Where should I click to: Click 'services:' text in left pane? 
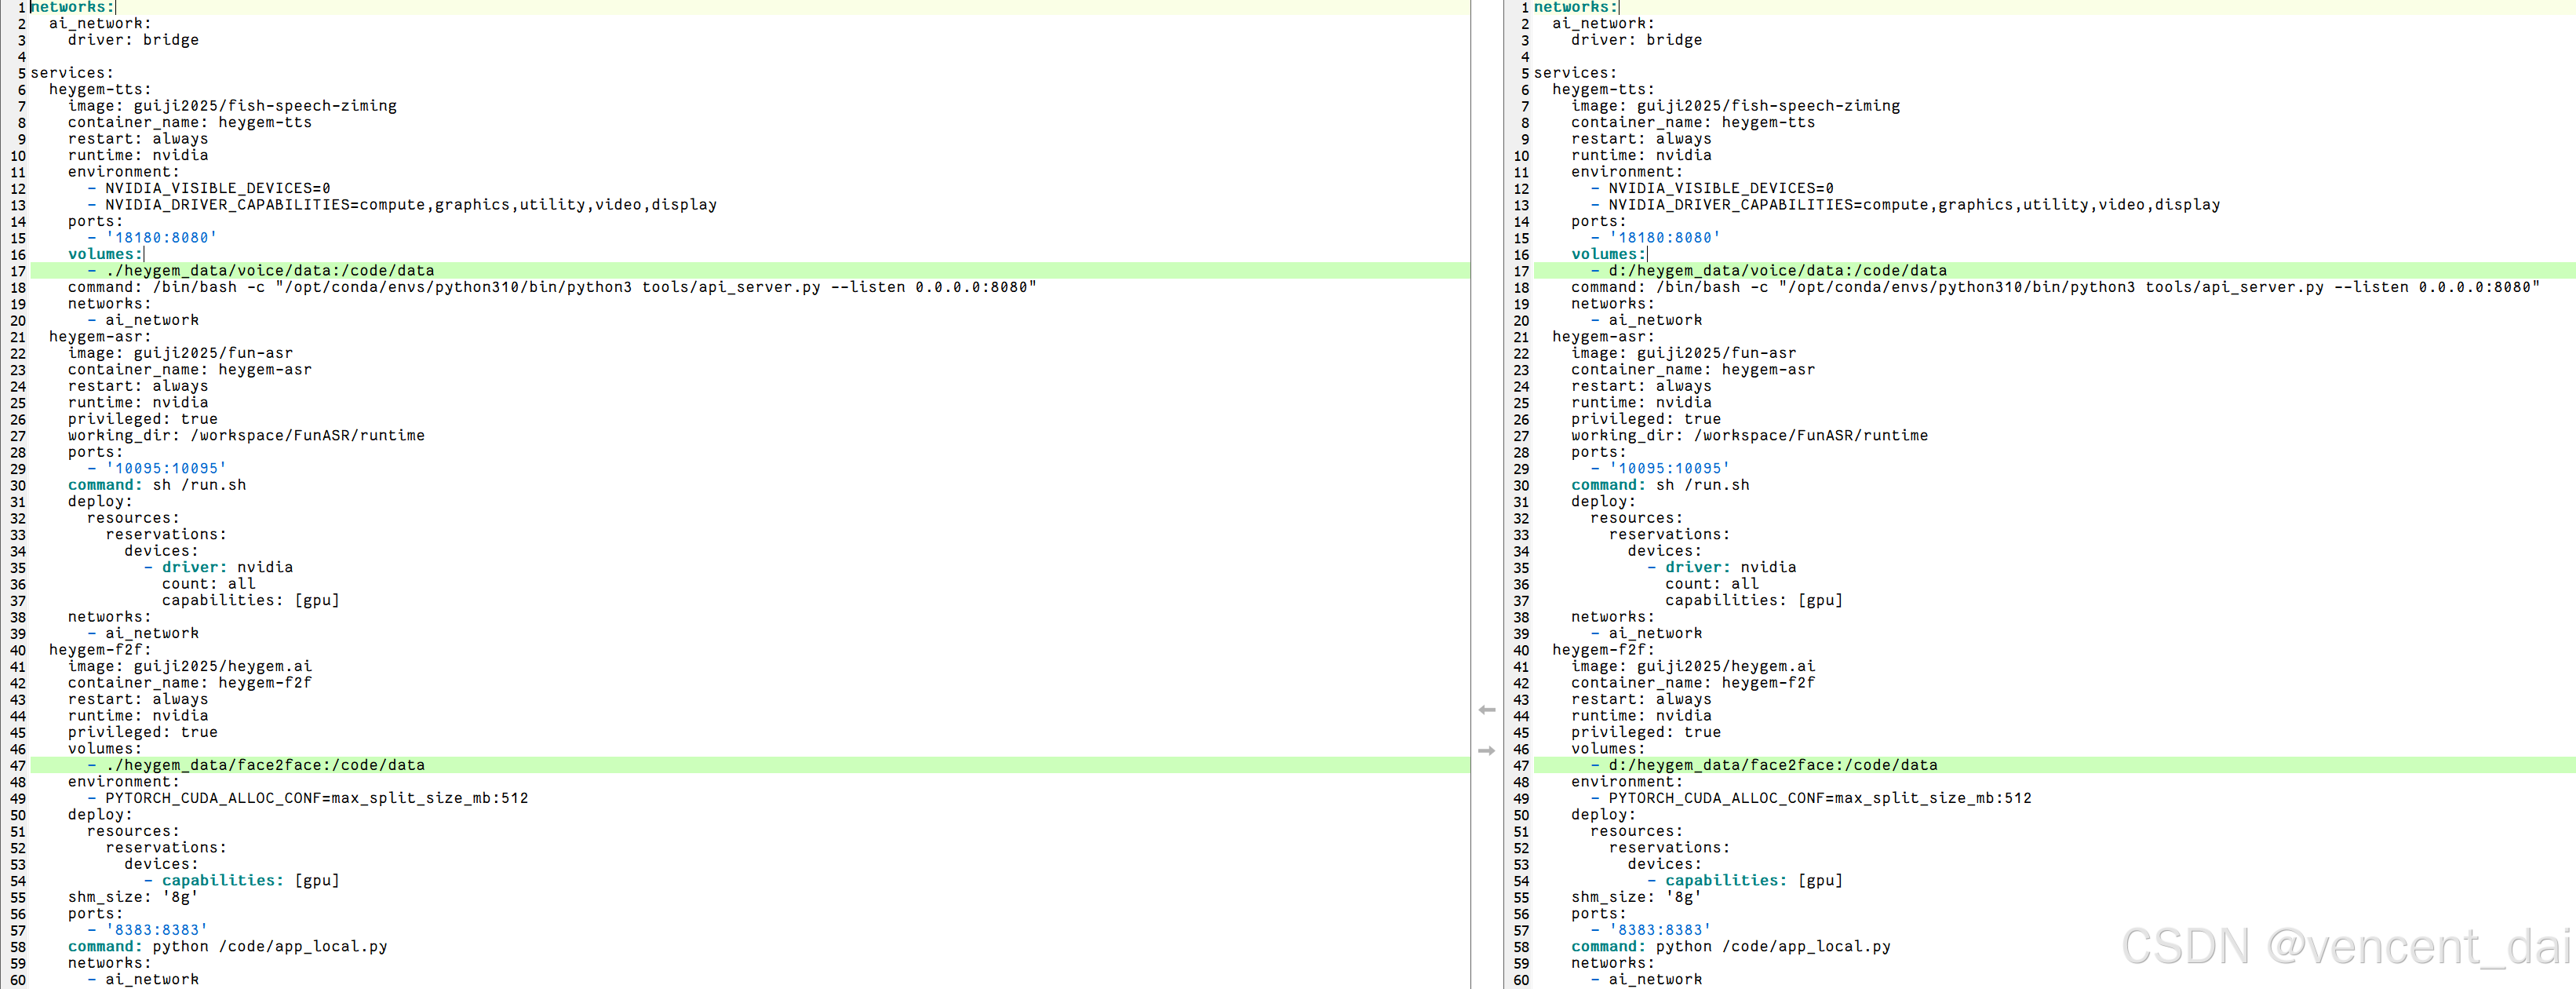pos(72,73)
